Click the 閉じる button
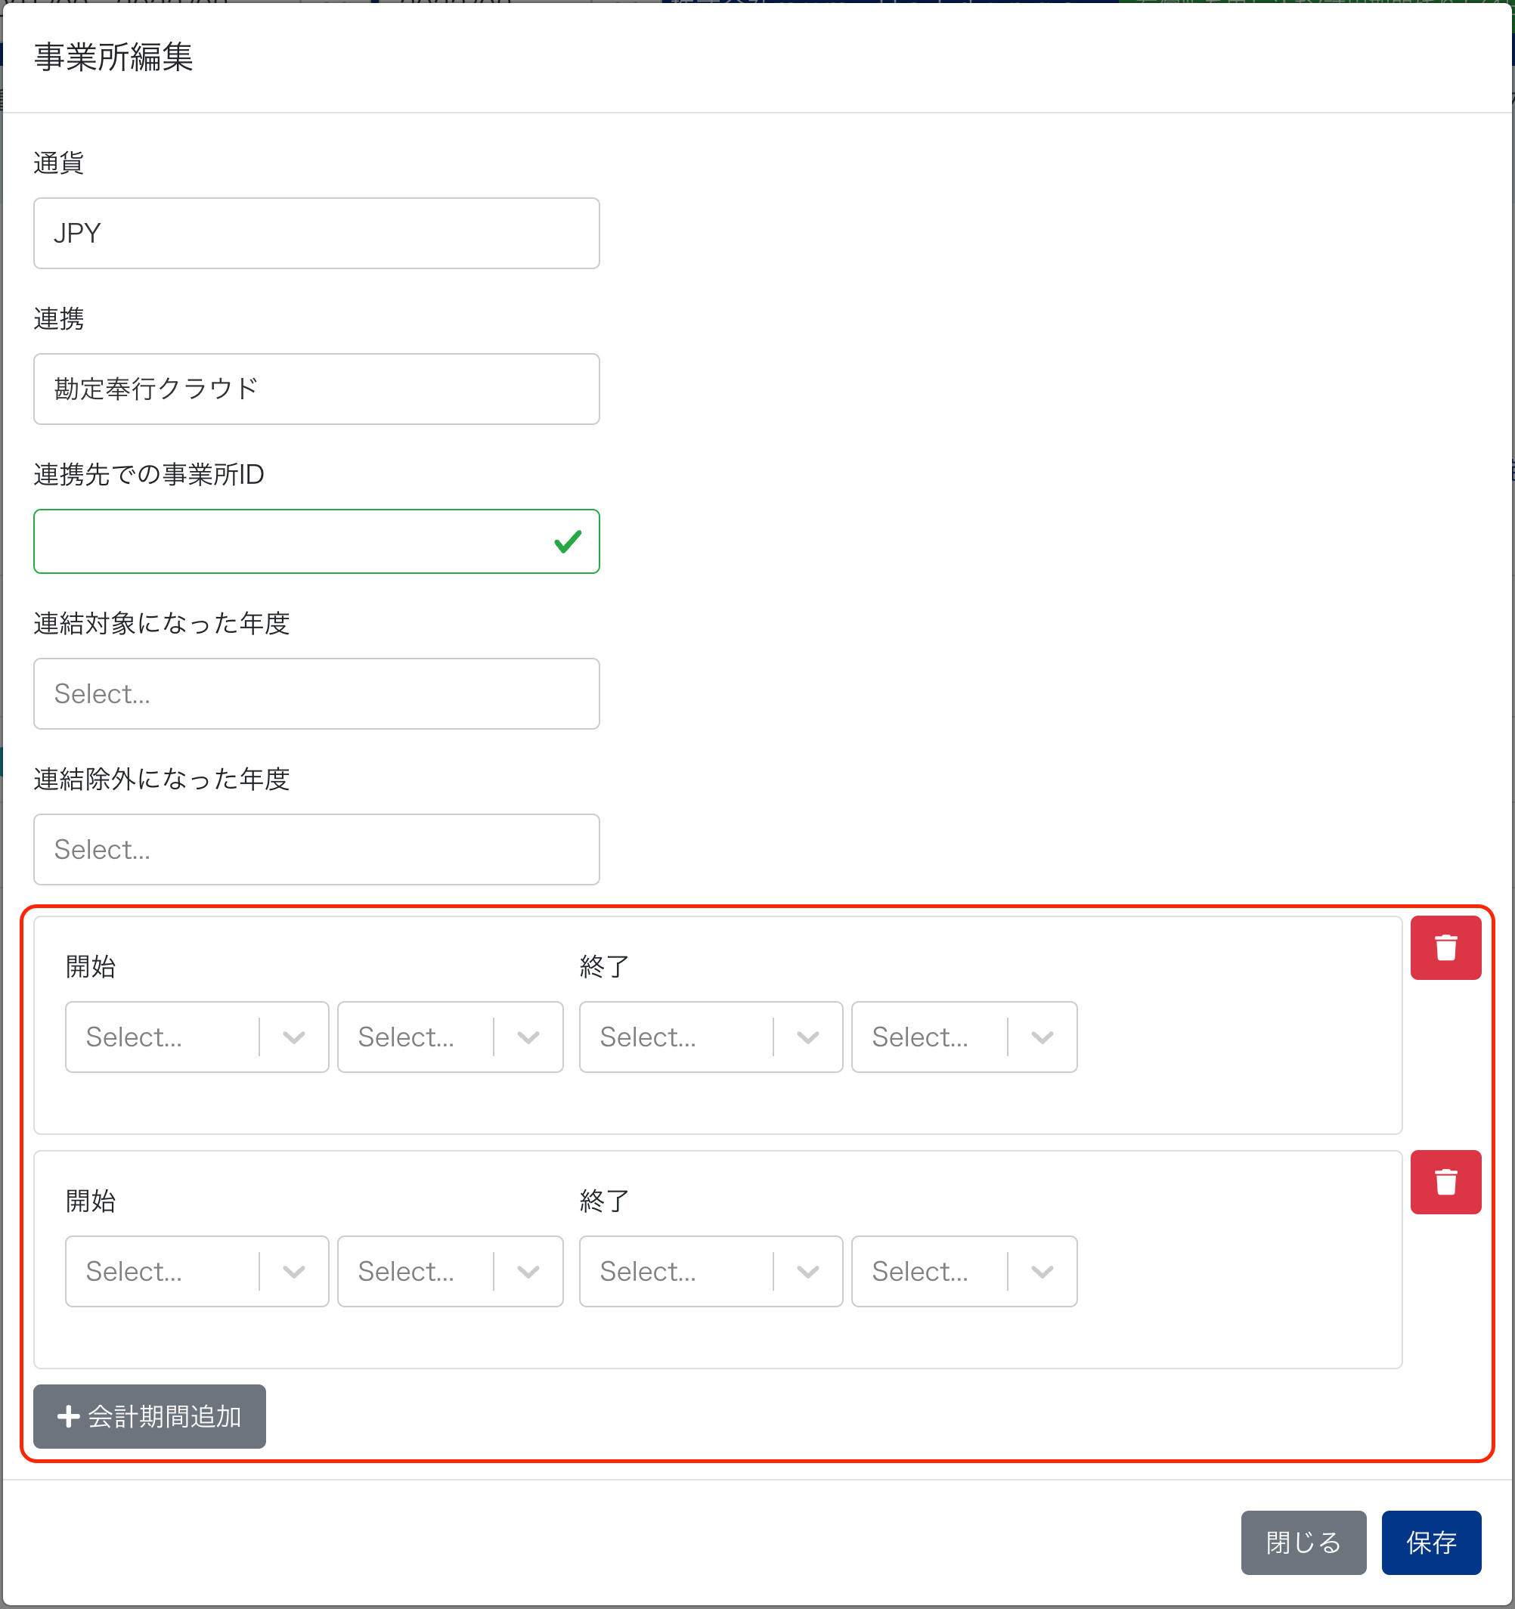This screenshot has height=1609, width=1515. click(1303, 1542)
